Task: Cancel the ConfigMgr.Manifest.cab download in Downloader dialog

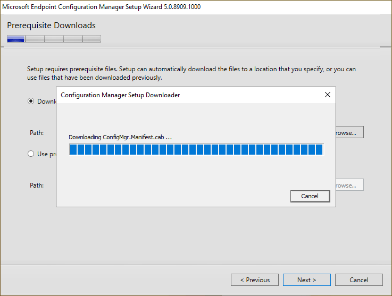Action: pyautogui.click(x=310, y=196)
